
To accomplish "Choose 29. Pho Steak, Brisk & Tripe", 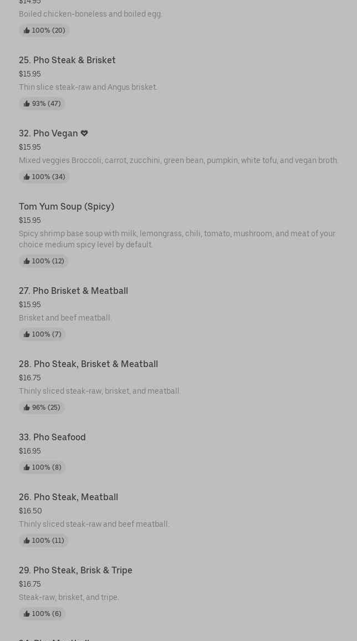I will tap(75, 570).
